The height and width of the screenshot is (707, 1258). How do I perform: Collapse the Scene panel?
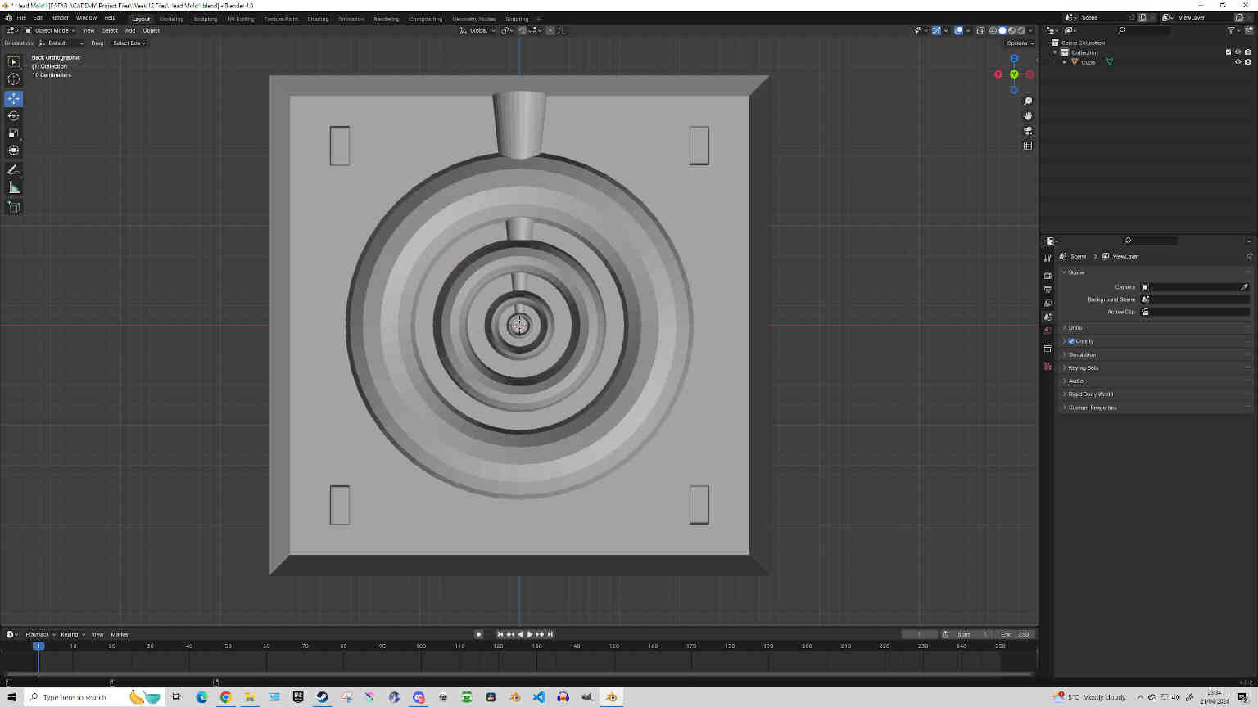[x=1155, y=272]
